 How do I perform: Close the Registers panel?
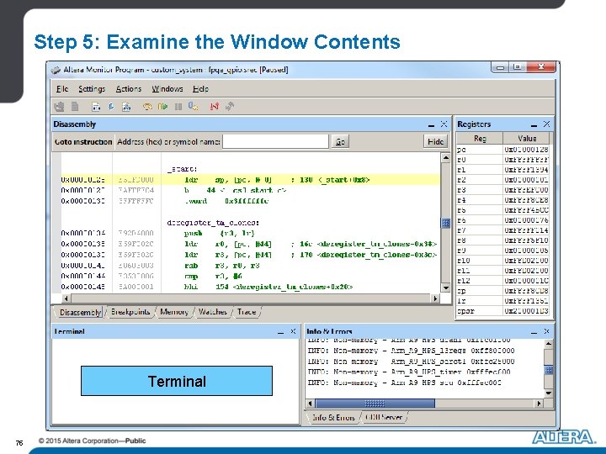(x=546, y=124)
